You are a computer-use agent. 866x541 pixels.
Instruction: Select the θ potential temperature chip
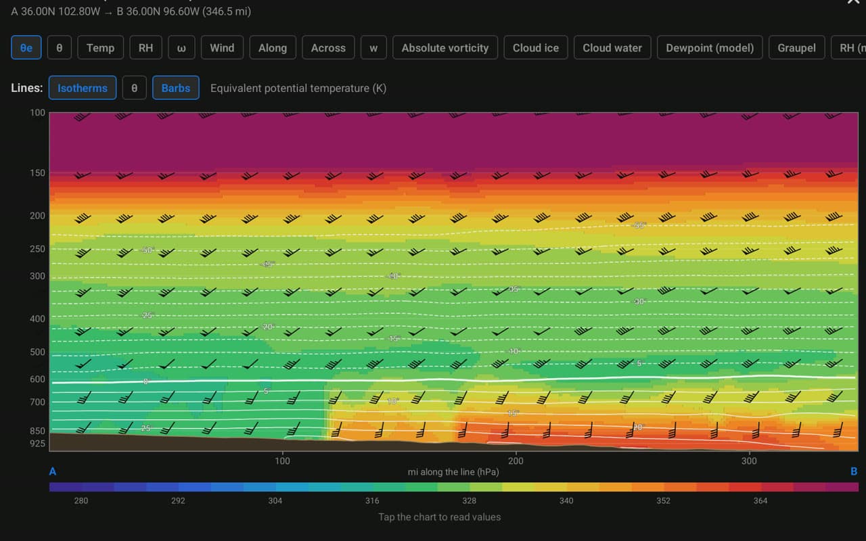tap(60, 47)
